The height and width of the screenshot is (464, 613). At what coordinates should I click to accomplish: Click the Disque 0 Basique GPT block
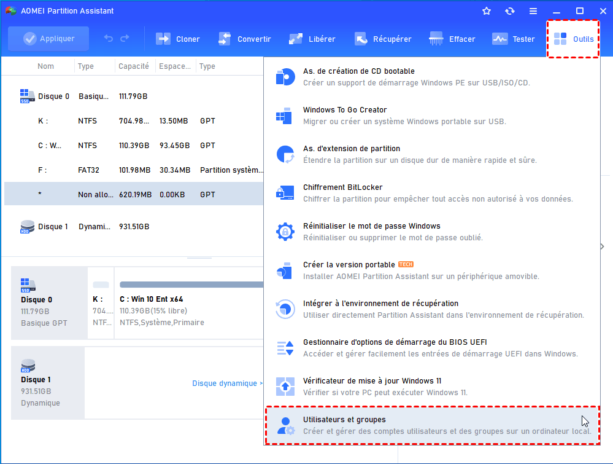(x=49, y=303)
